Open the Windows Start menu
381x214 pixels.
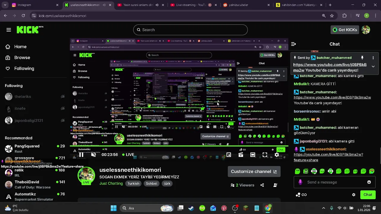click(x=113, y=208)
